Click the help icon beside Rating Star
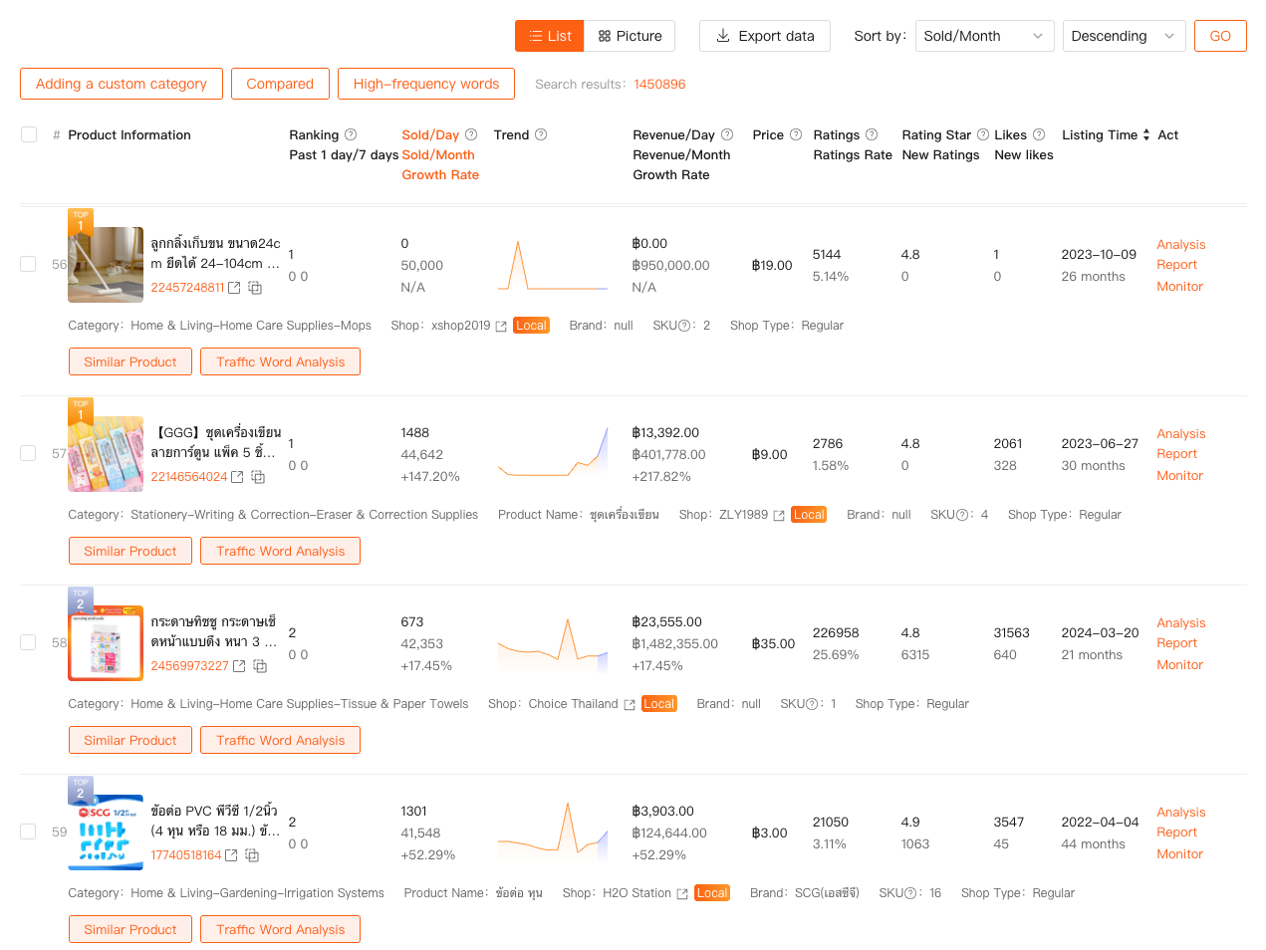This screenshot has height=950, width=1266. 983,135
